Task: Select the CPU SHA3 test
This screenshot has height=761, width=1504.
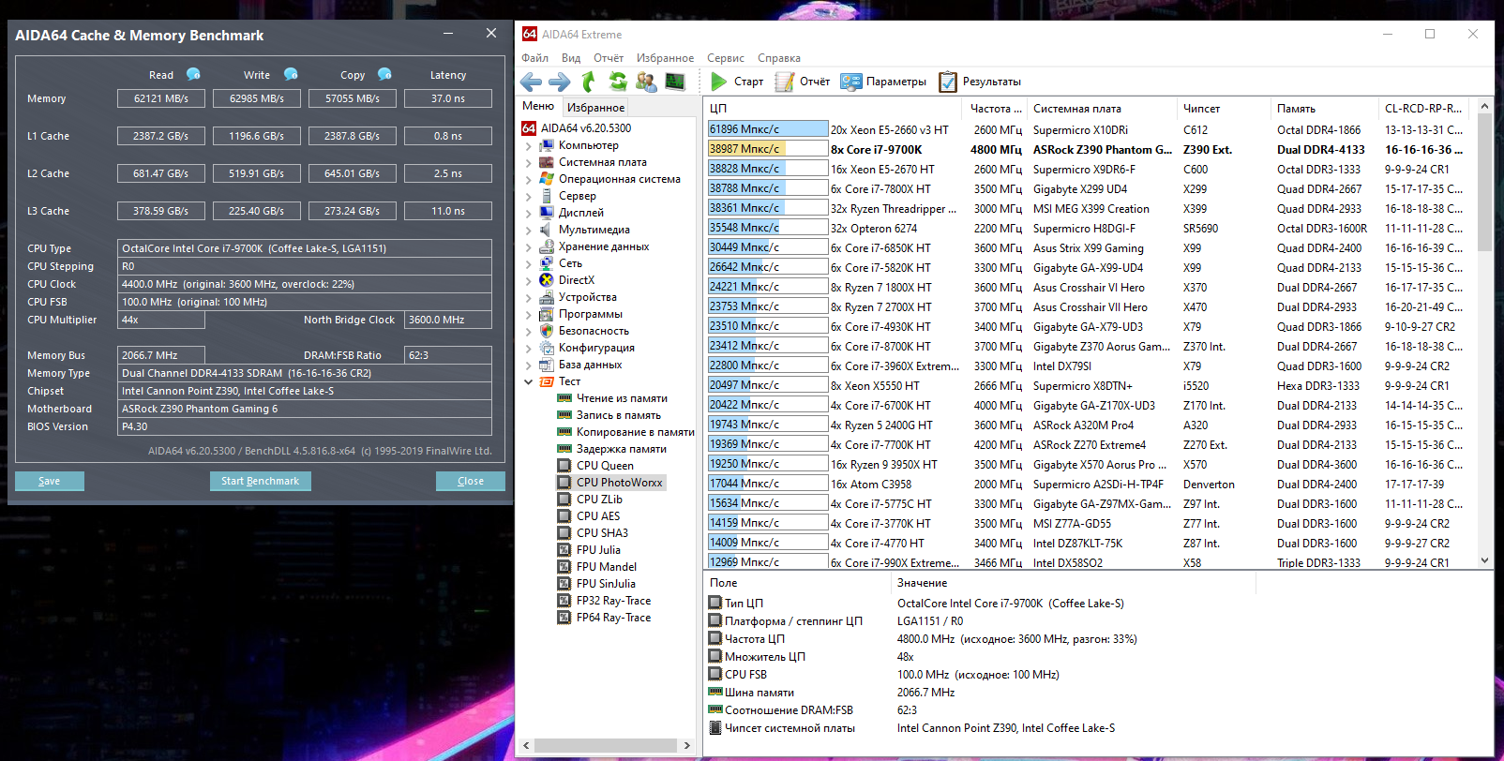Action: [x=602, y=533]
